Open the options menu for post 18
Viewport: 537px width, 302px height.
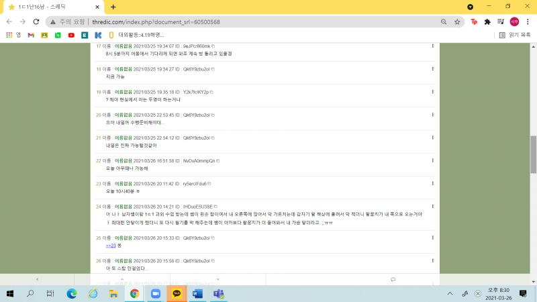[x=432, y=69]
